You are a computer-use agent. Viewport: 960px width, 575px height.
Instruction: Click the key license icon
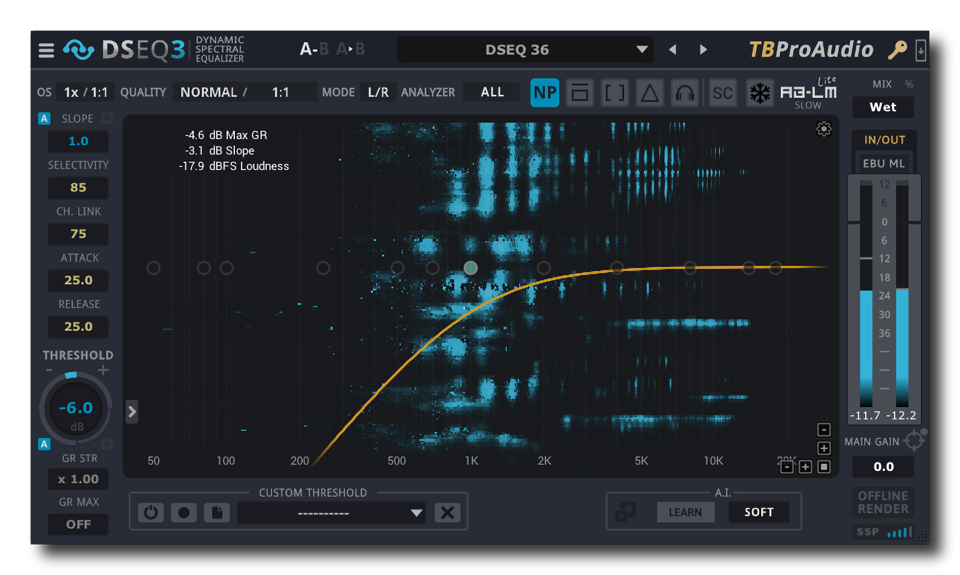coord(897,49)
